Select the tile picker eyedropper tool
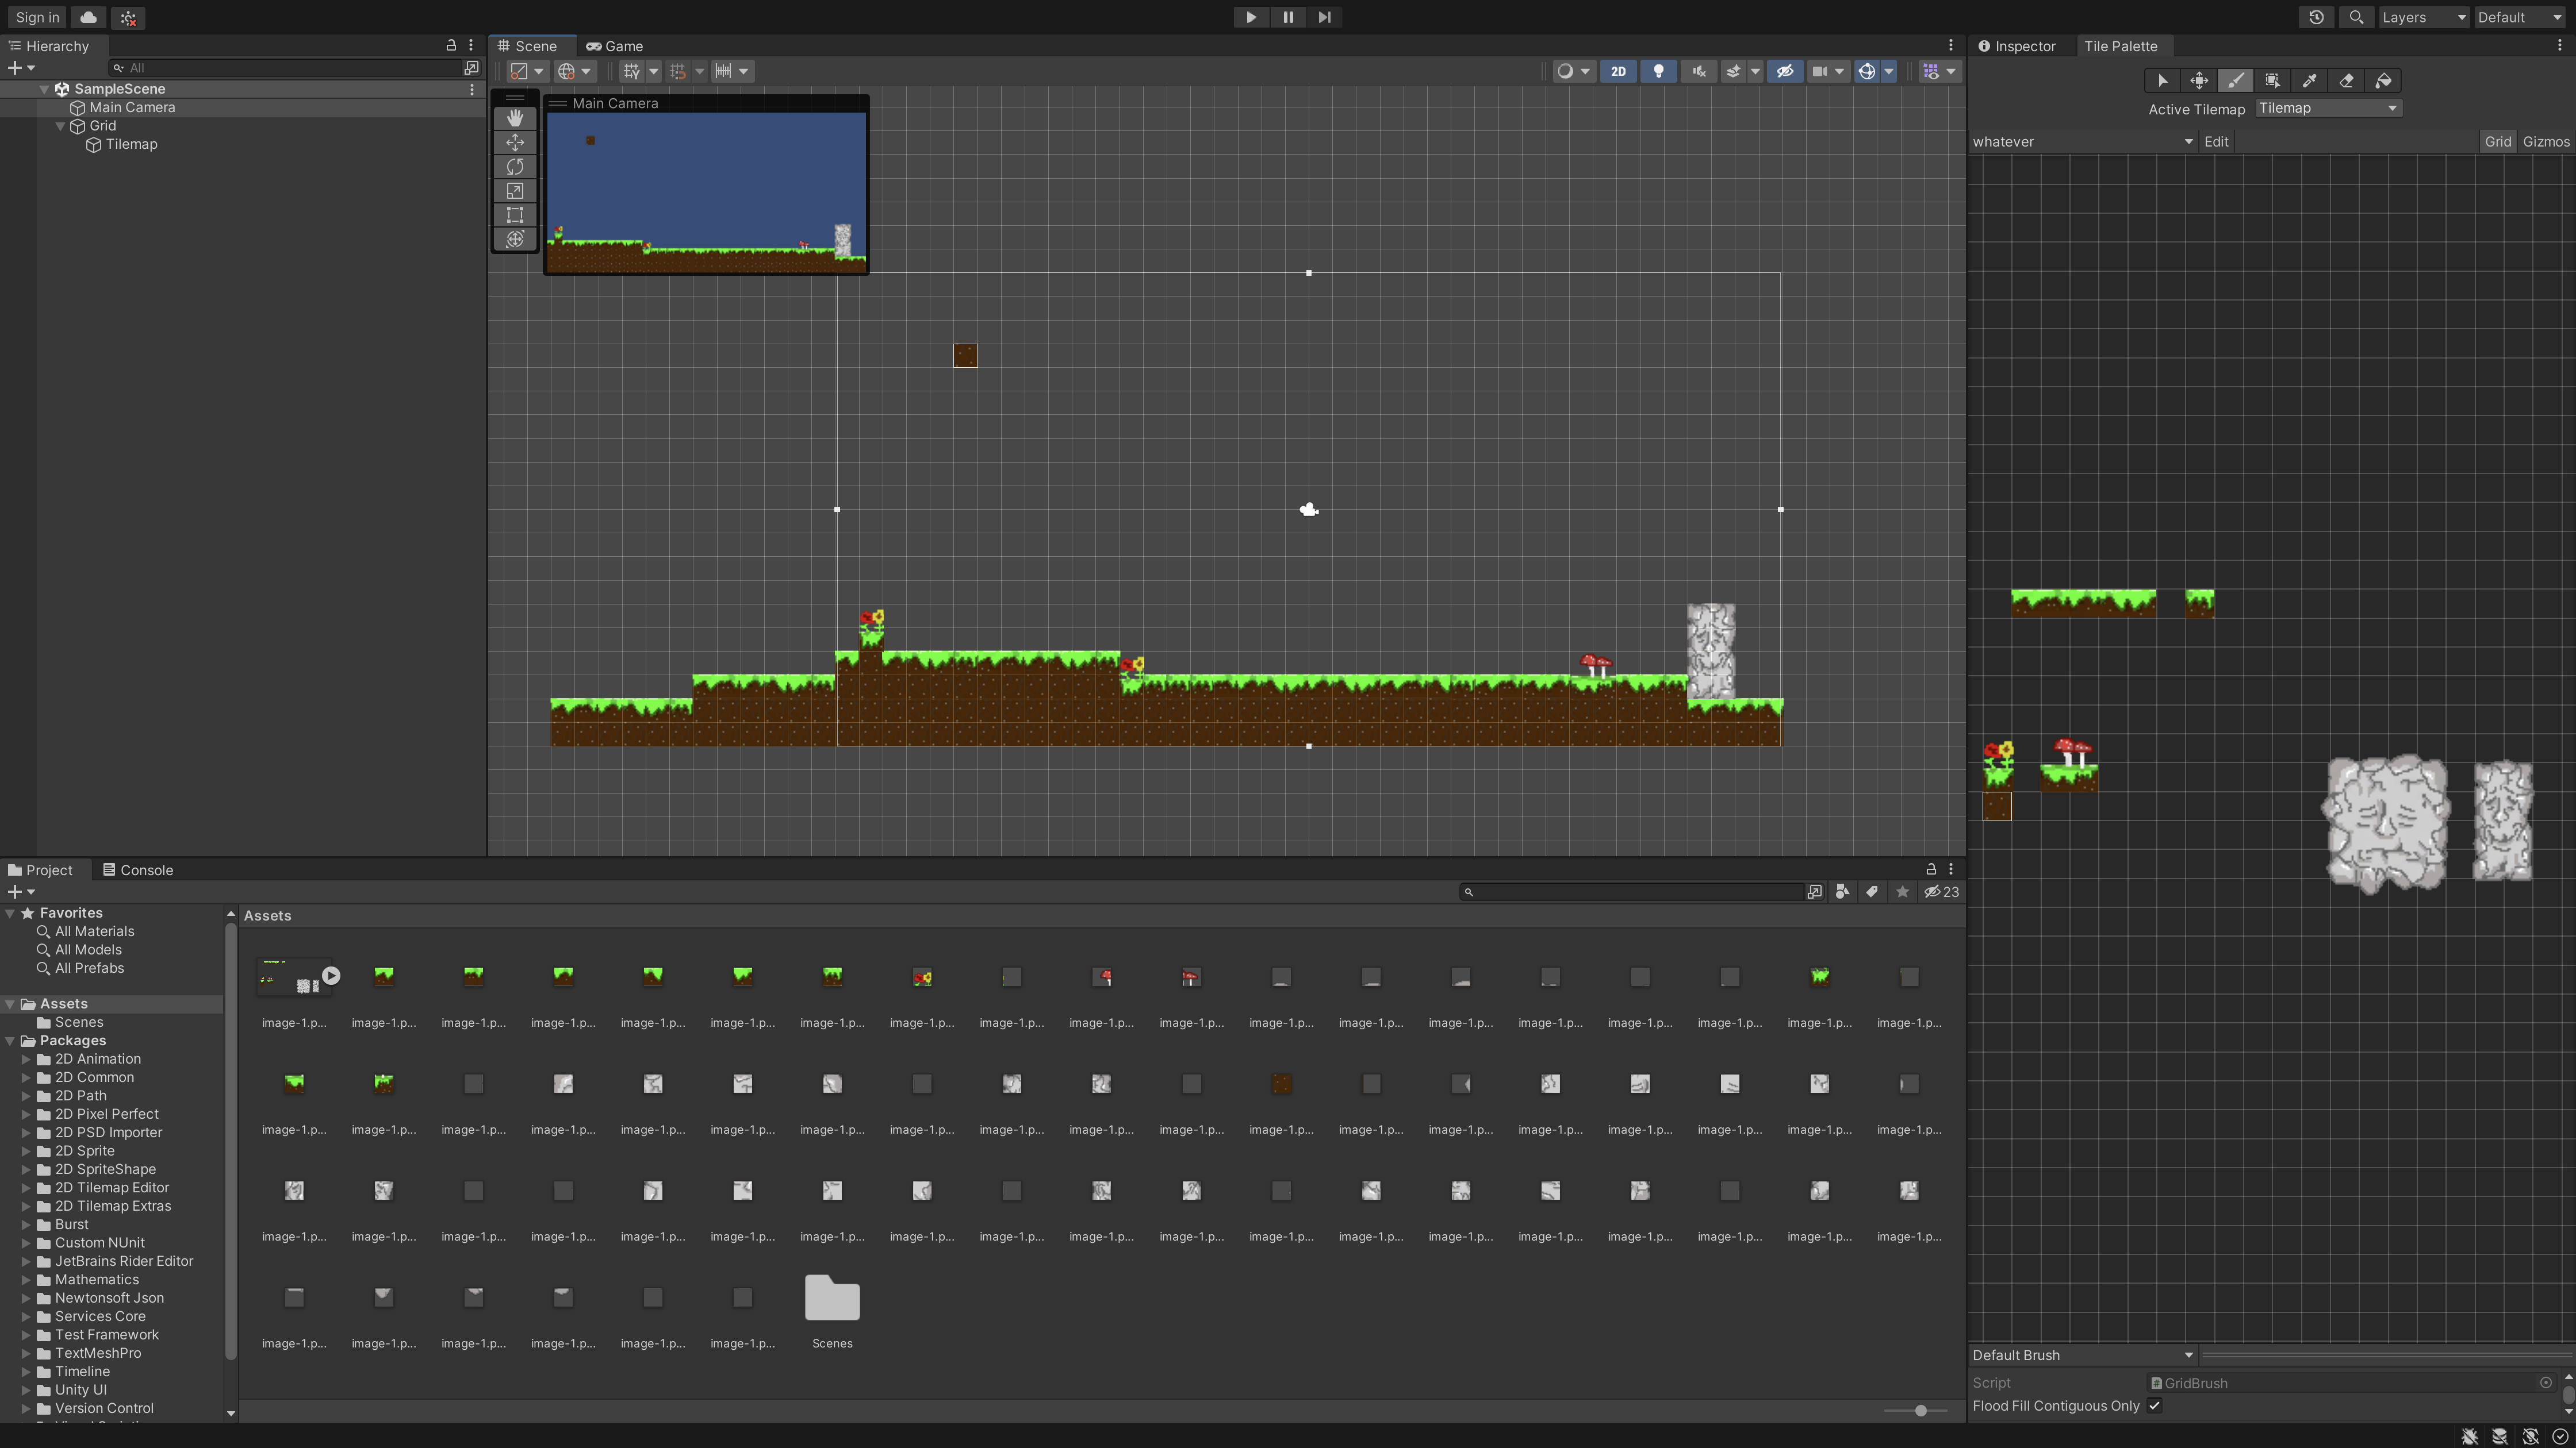 click(2309, 81)
